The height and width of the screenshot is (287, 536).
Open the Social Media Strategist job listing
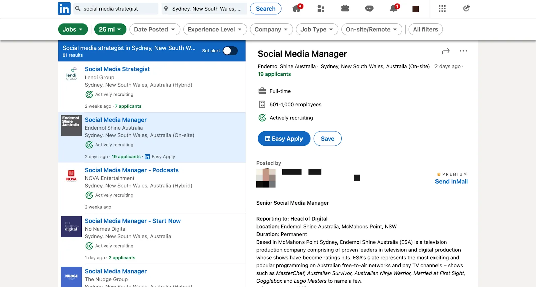(x=117, y=69)
